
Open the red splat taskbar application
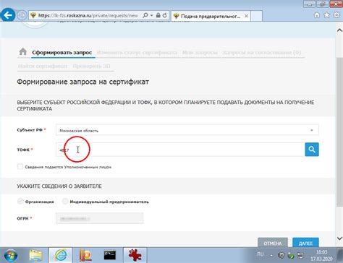coord(135,255)
